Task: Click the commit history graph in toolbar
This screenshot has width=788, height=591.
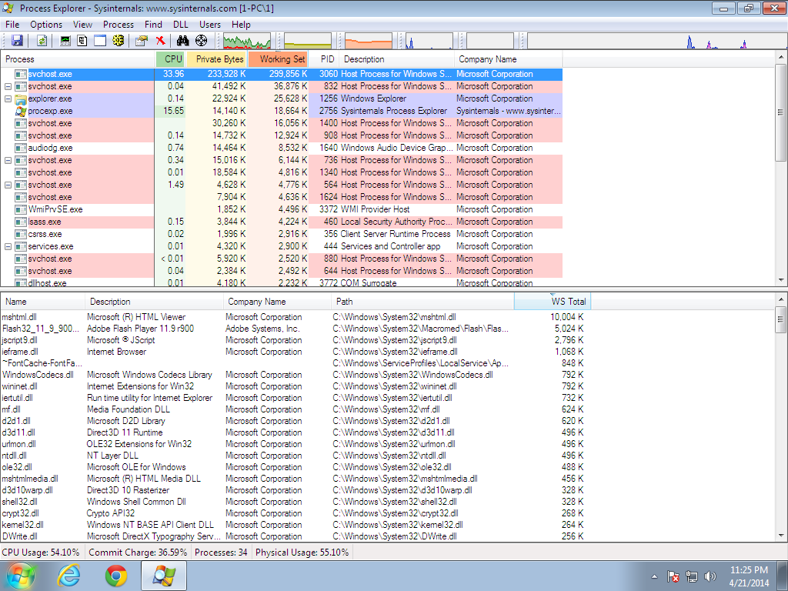Action: click(308, 41)
